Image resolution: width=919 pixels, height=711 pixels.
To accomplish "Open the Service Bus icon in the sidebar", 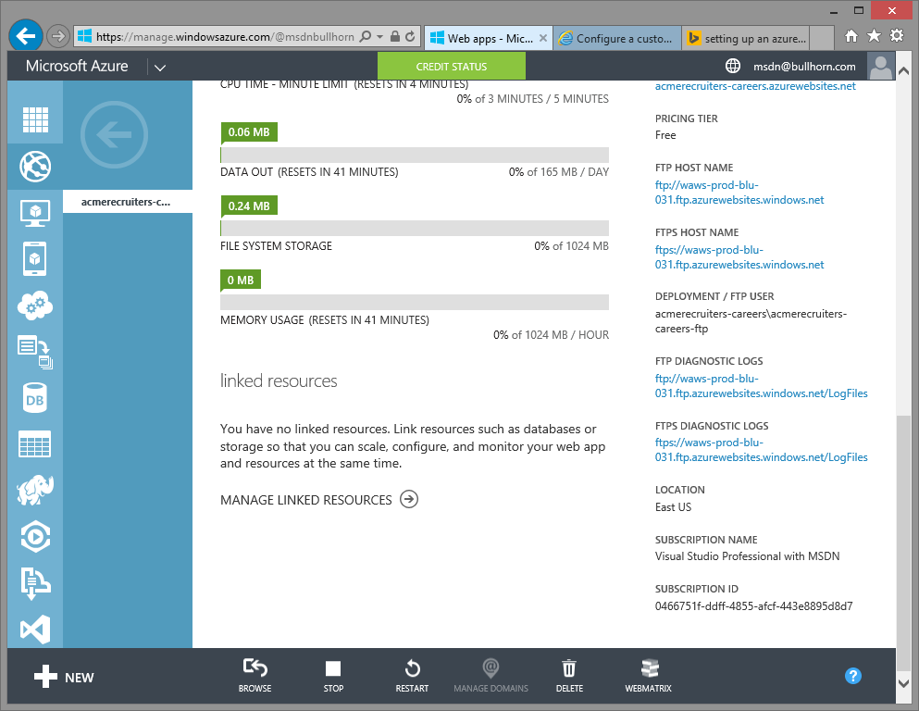I will pos(35,582).
